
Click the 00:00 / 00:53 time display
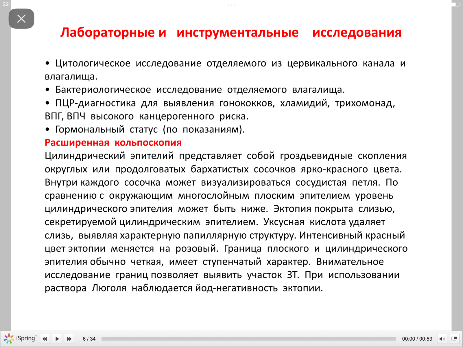coord(417,339)
